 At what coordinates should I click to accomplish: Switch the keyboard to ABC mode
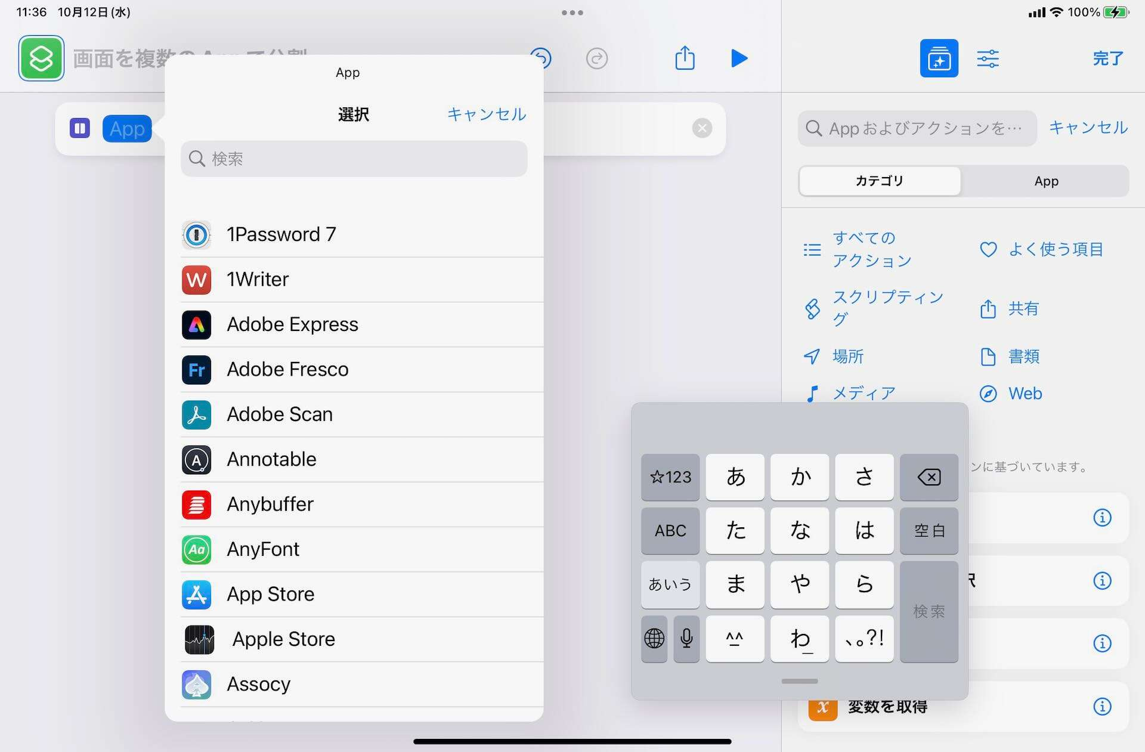(670, 530)
